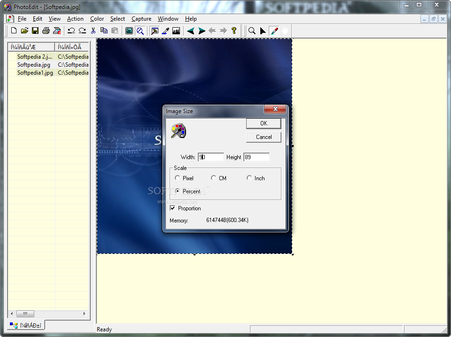Open the Capture menu
The height and width of the screenshot is (337, 451).
pyautogui.click(x=141, y=19)
